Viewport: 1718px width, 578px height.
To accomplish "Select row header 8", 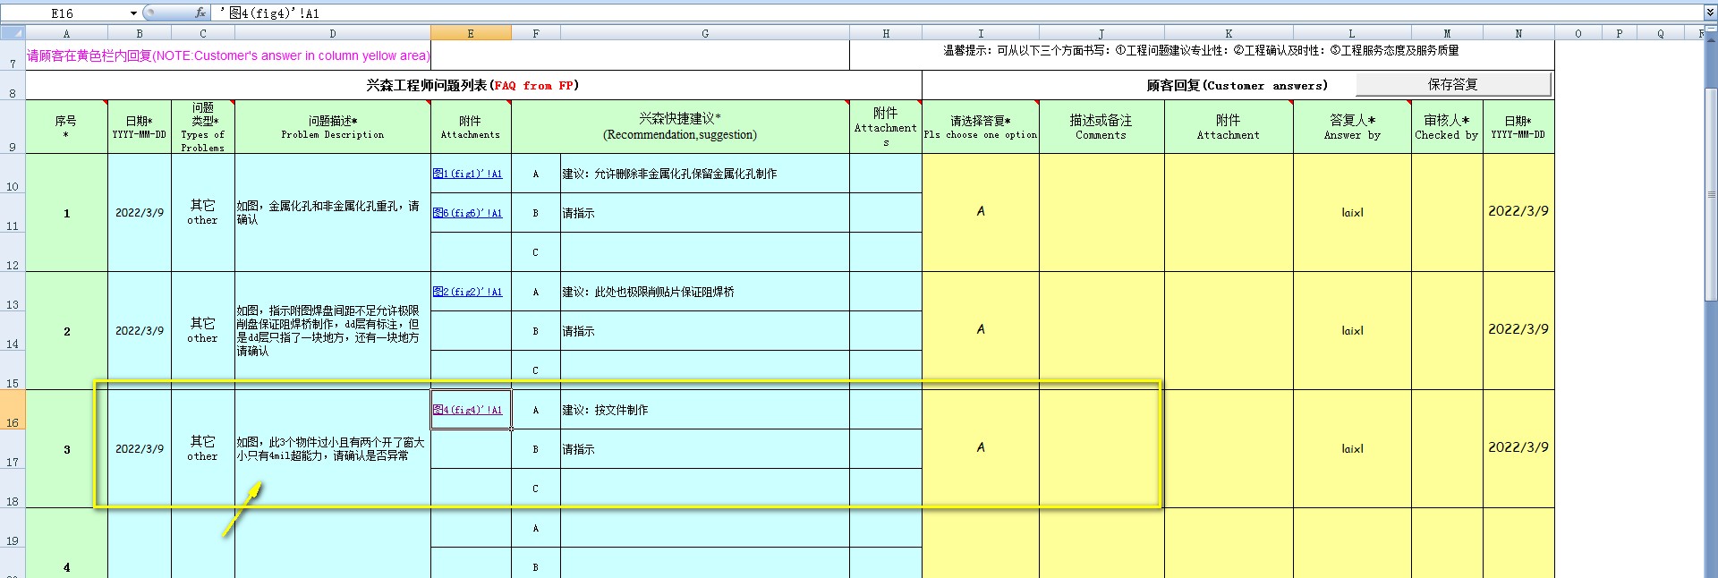I will point(13,86).
